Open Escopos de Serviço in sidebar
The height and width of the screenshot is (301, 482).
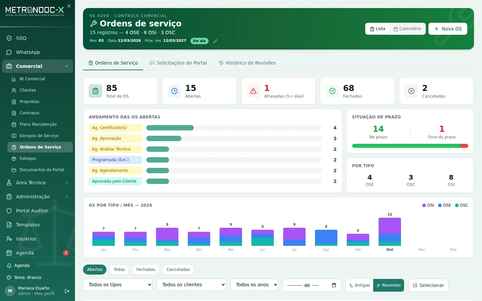point(40,136)
